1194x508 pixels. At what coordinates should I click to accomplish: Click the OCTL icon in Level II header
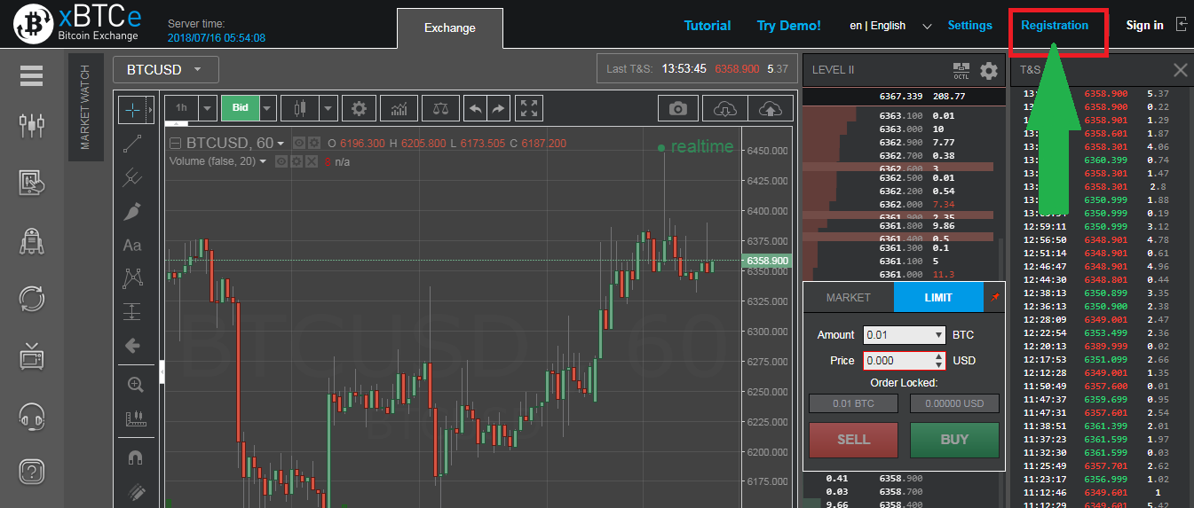click(961, 70)
